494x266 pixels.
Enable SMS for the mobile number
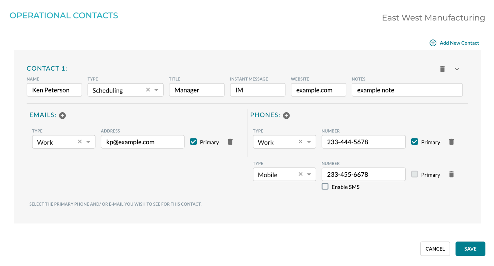click(325, 186)
